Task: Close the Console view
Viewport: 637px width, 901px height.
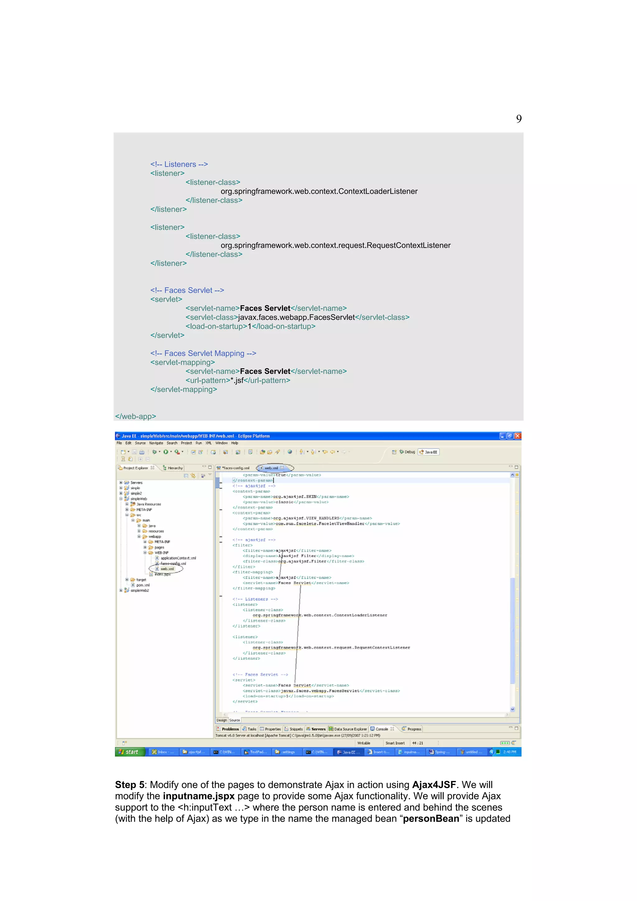Action: [392, 729]
